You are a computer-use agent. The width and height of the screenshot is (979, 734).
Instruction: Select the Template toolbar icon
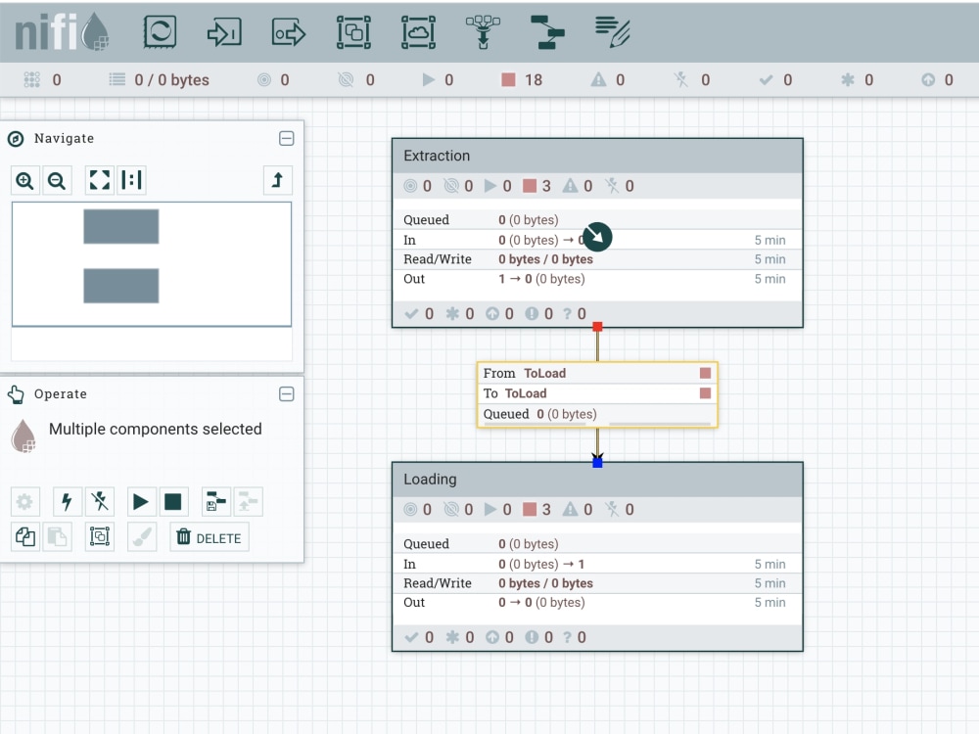(547, 31)
